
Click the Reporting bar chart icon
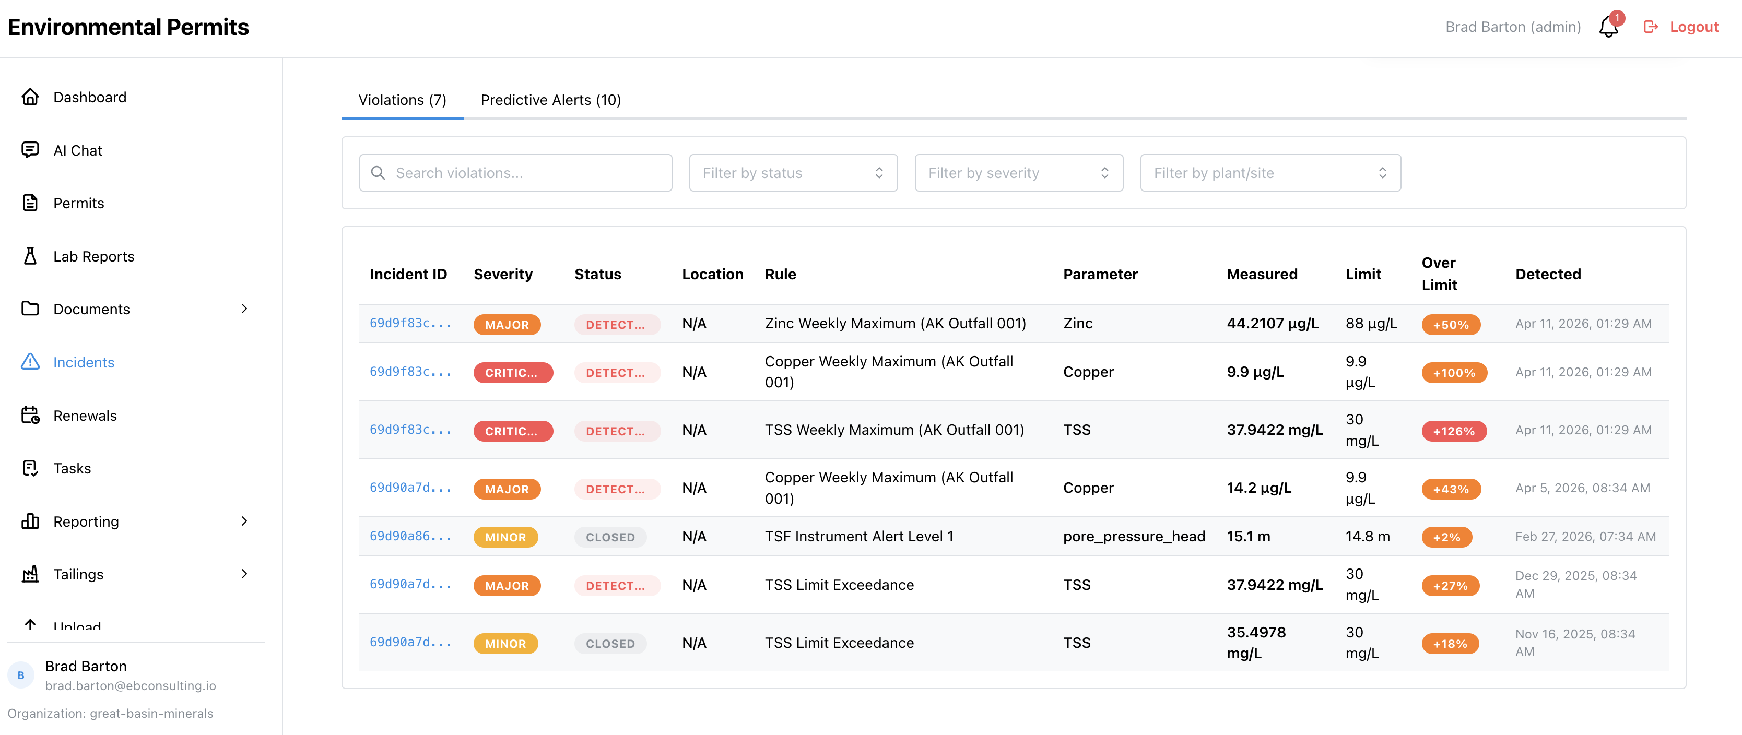click(30, 520)
